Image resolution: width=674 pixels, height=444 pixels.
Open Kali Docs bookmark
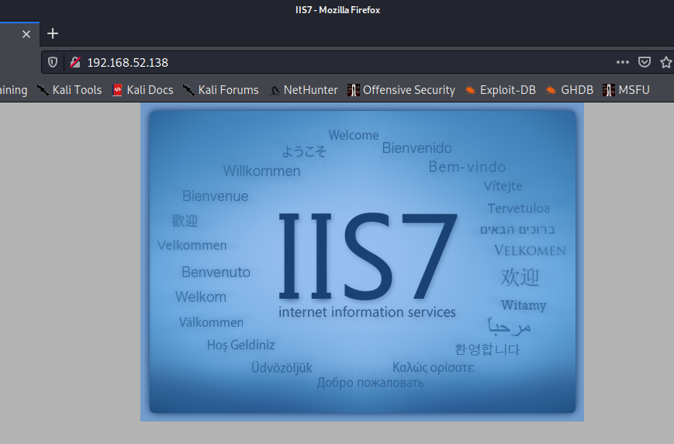tap(143, 90)
